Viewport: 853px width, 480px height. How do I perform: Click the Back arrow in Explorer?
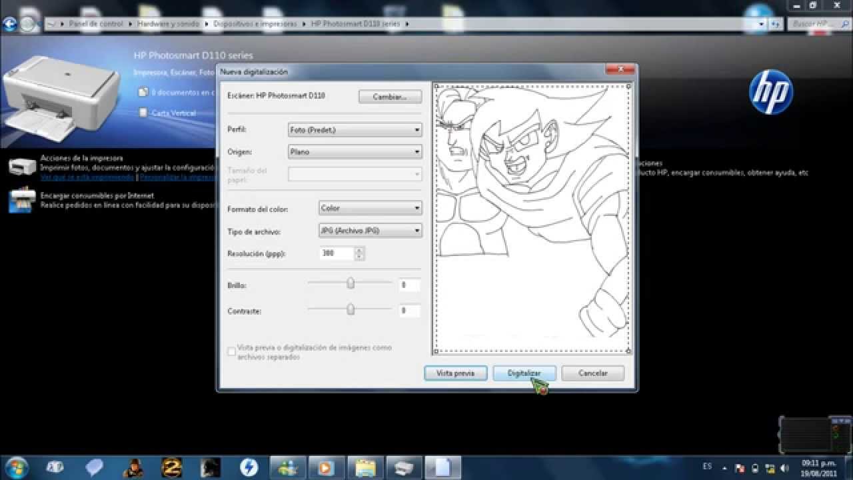(x=10, y=24)
